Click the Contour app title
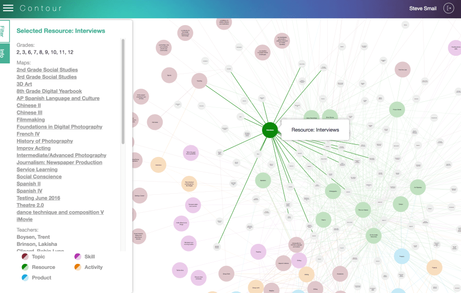 [41, 8]
